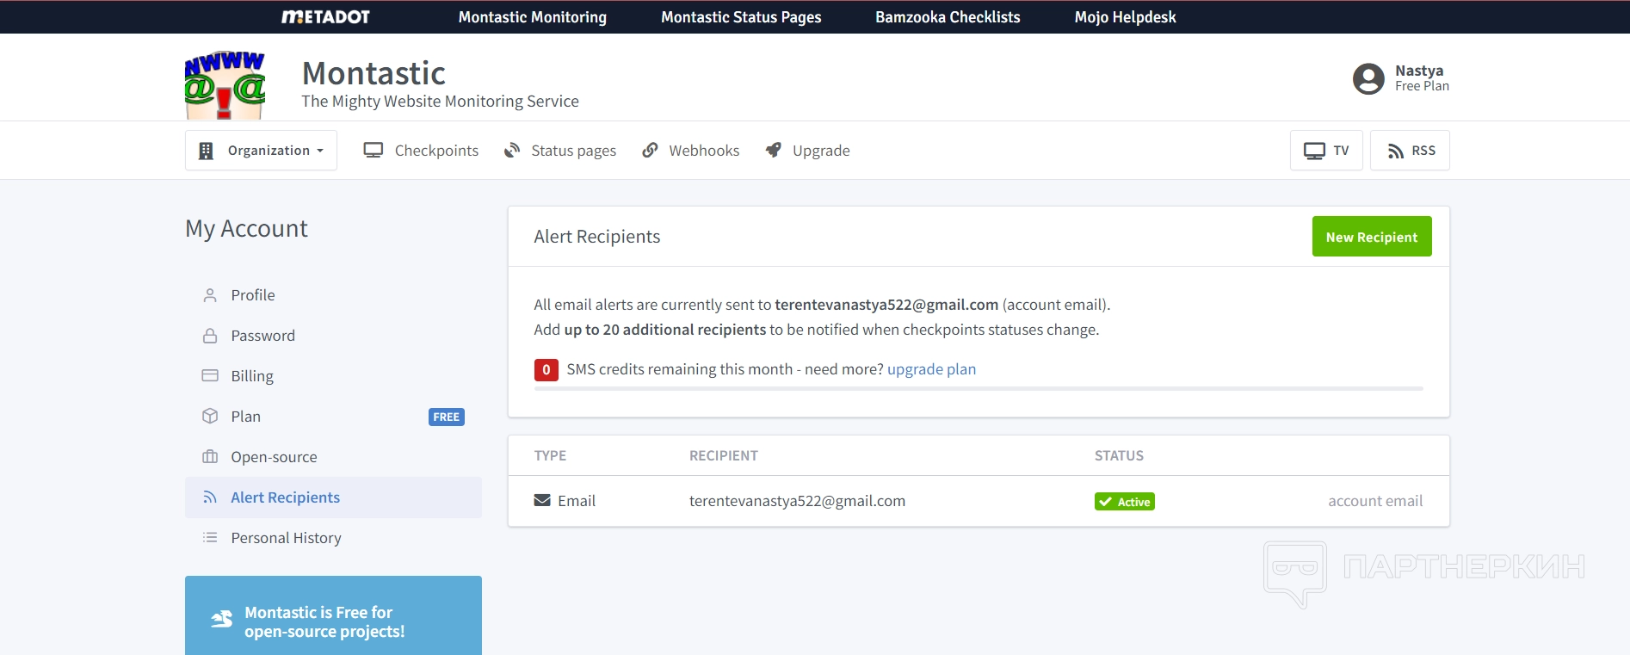
Task: Open Password settings in sidebar
Action: click(333, 336)
